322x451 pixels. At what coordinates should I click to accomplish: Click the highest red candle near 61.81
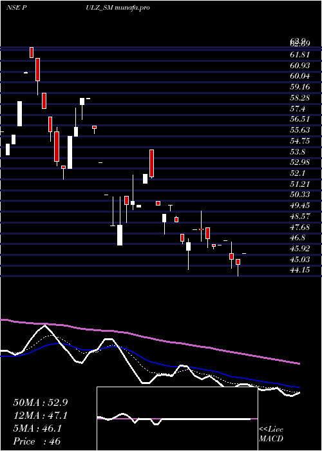pos(32,52)
